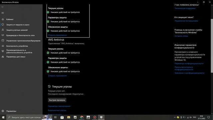The height and width of the screenshot is (120, 213).
Task: Click green check under AVG Параметры защиты
Action: pyautogui.click(x=48, y=62)
